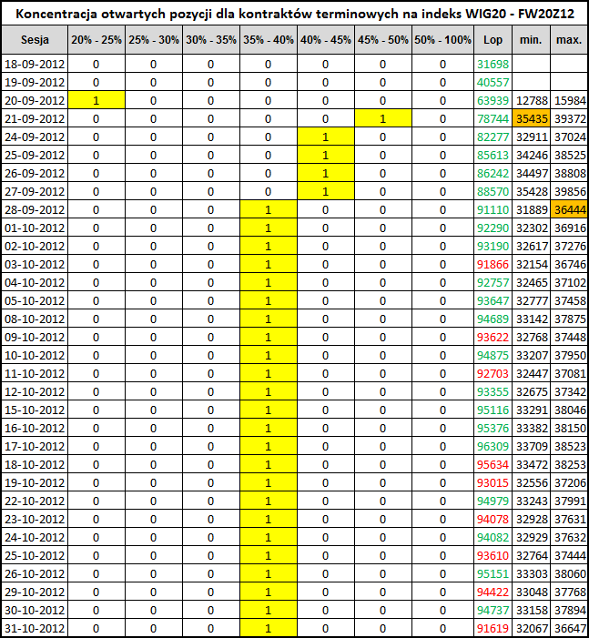The height and width of the screenshot is (638, 589).
Task: Click yellow cell in 21-09-2012 row
Action: pos(383,119)
